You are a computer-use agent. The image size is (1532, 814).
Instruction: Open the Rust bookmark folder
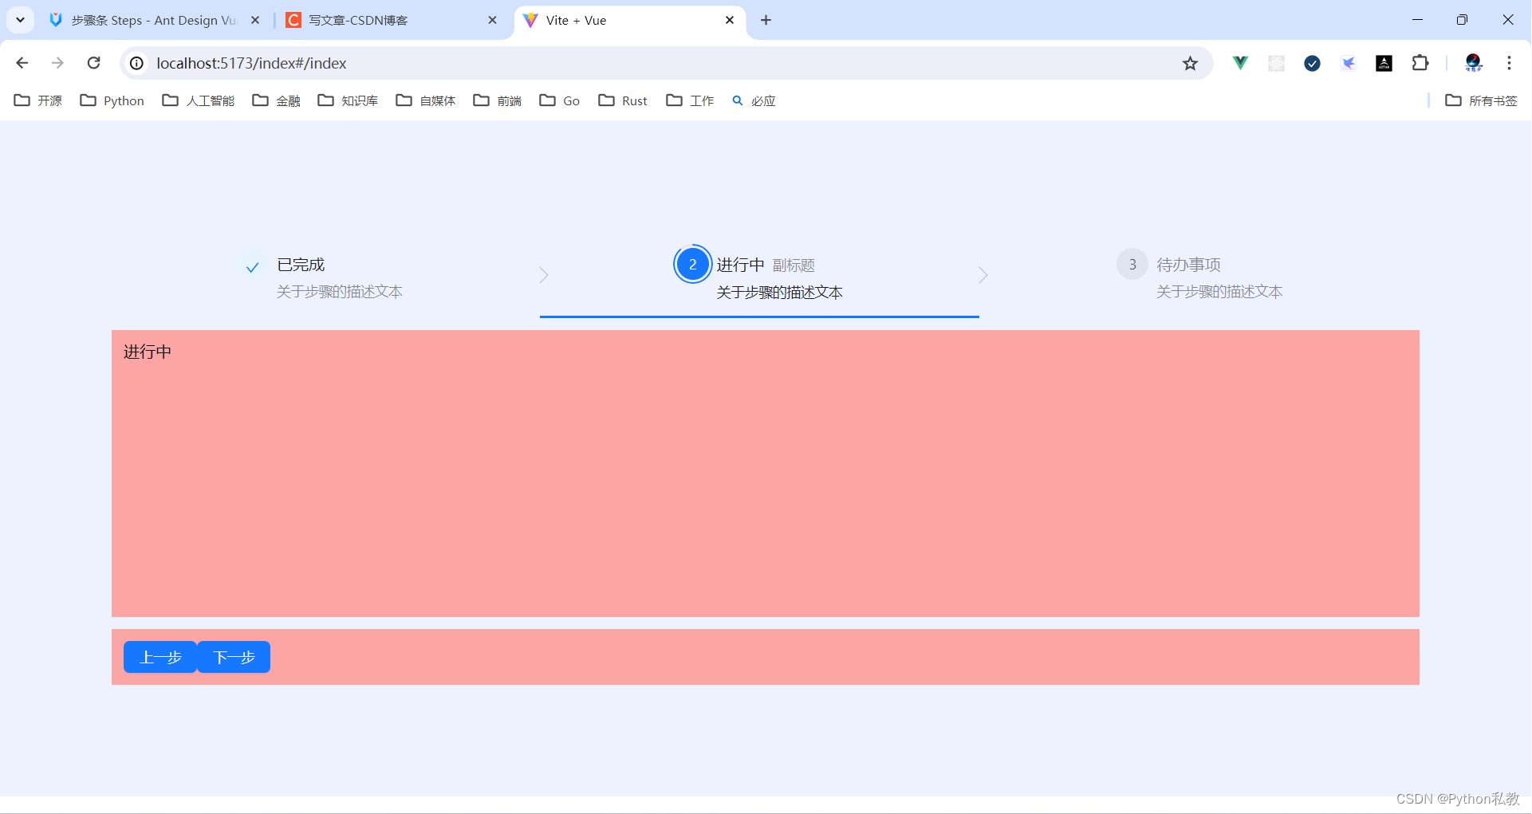point(623,100)
